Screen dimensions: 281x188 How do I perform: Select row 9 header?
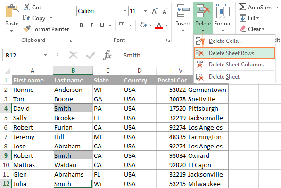tap(6, 155)
